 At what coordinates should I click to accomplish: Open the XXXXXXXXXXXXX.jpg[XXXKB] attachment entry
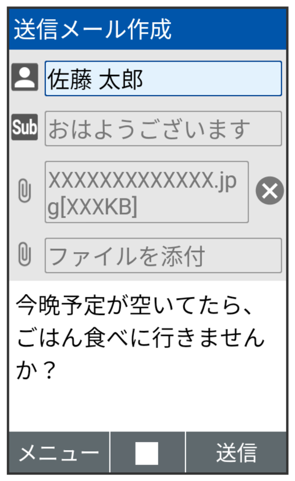point(147,192)
